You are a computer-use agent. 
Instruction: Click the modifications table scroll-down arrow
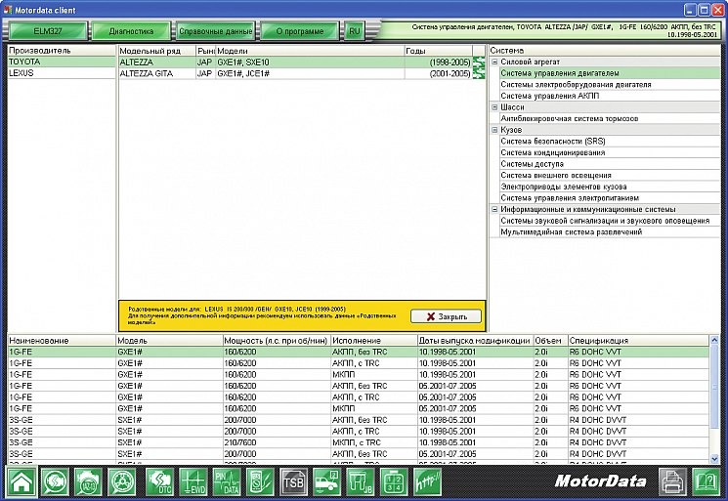tap(714, 458)
